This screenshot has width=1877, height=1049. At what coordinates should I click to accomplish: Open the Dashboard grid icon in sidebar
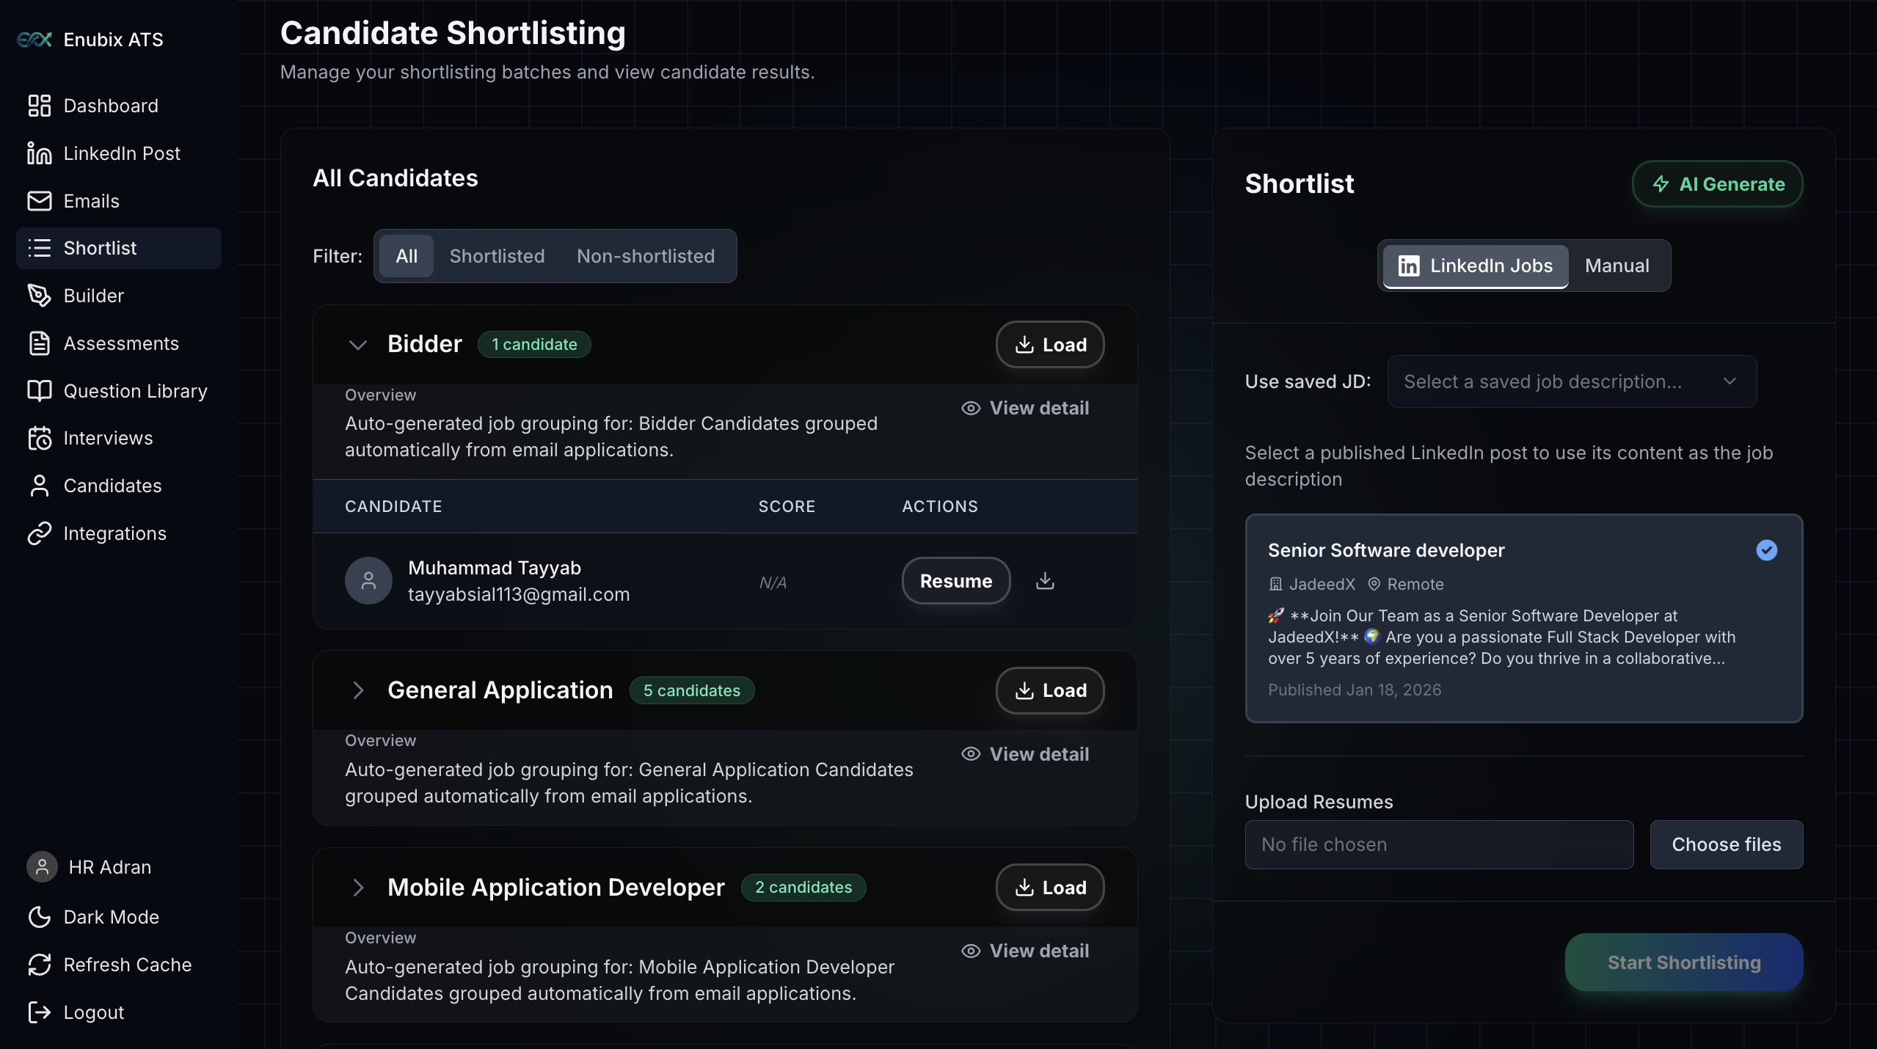(x=39, y=106)
